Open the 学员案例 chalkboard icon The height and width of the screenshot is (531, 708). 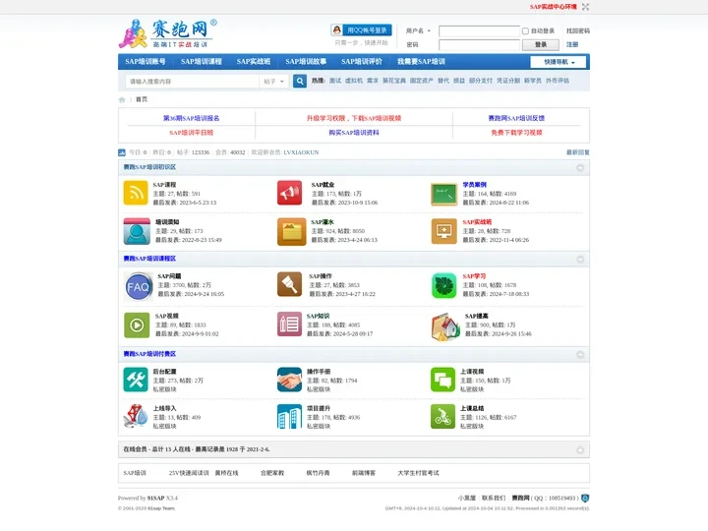pos(443,194)
